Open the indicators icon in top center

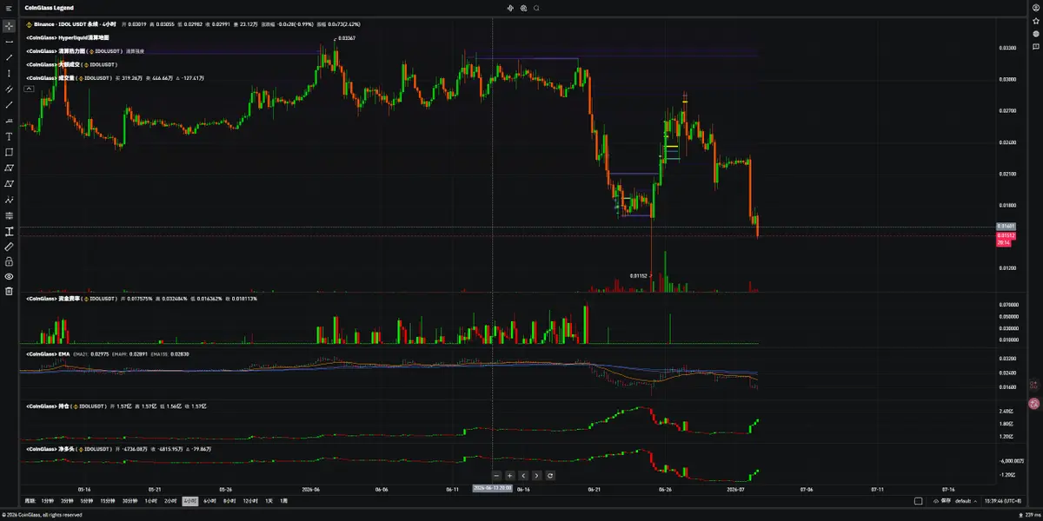(x=510, y=8)
